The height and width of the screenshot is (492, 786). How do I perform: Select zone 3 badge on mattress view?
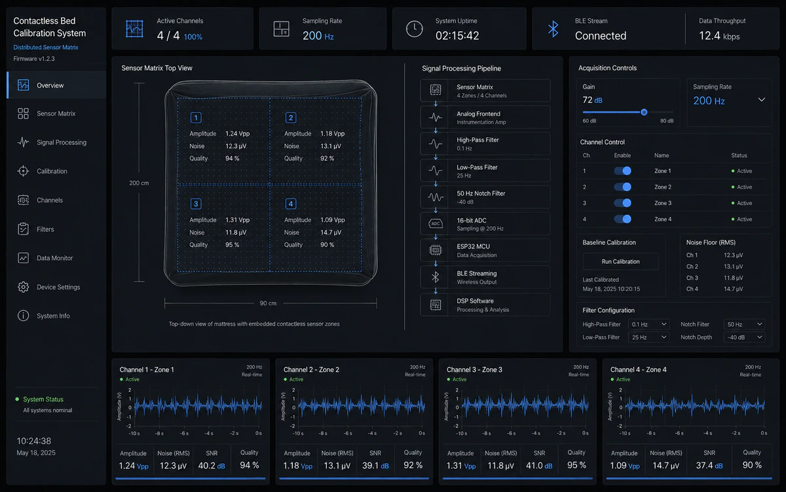point(196,204)
